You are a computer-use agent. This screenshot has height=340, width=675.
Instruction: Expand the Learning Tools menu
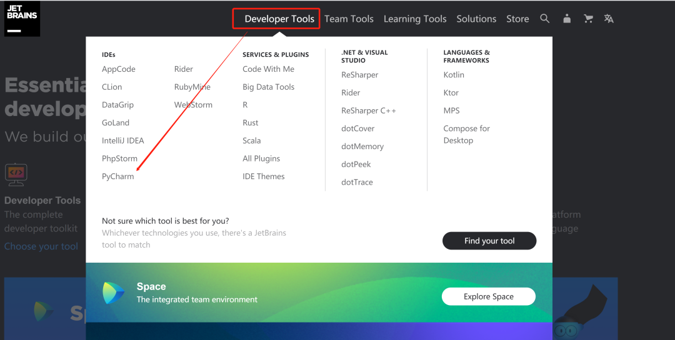click(415, 19)
